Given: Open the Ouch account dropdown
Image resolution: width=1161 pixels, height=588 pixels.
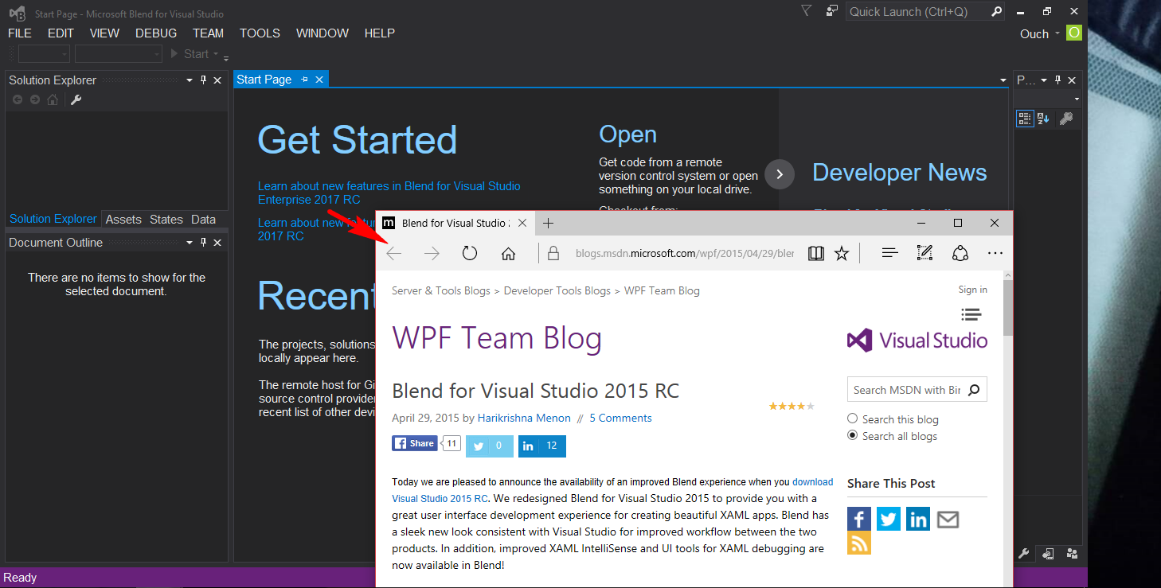Looking at the screenshot, I should [1057, 33].
